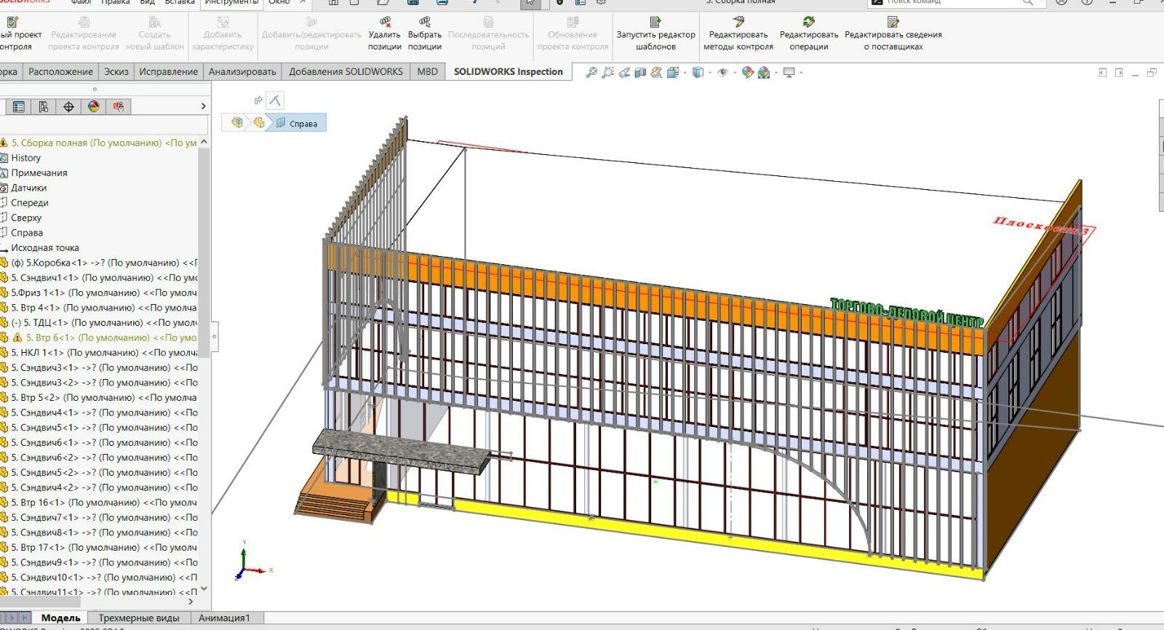Expand the Display Style dropdown arrow
This screenshot has width=1164, height=630.
[710, 73]
